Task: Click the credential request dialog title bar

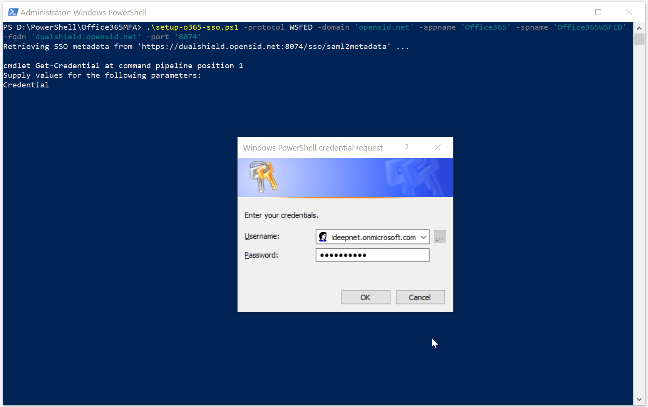Action: coord(313,148)
